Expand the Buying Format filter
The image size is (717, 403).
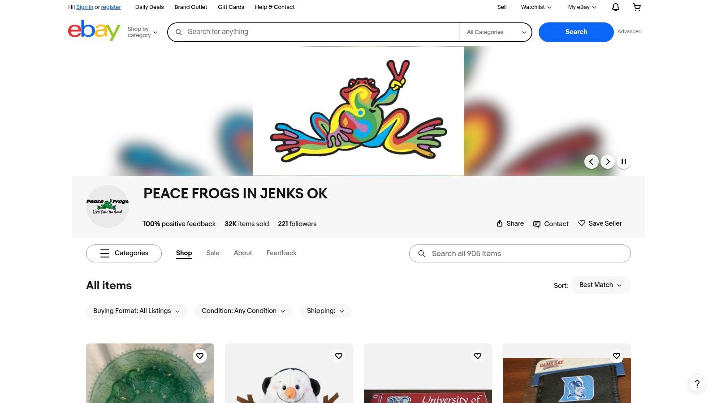click(x=136, y=311)
